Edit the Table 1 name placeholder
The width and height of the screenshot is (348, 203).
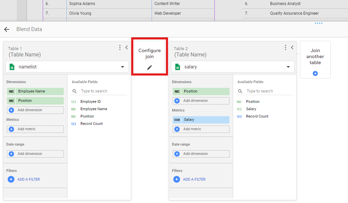point(25,55)
